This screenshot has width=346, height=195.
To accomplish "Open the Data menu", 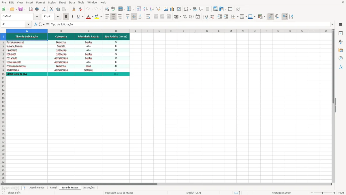I will coord(72,2).
